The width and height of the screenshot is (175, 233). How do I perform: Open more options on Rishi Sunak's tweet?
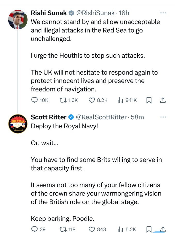[163, 13]
